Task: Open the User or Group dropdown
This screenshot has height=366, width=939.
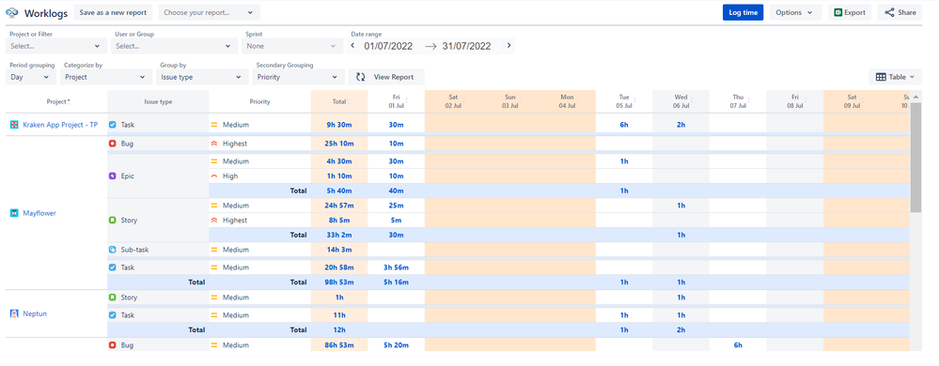Action: [174, 46]
